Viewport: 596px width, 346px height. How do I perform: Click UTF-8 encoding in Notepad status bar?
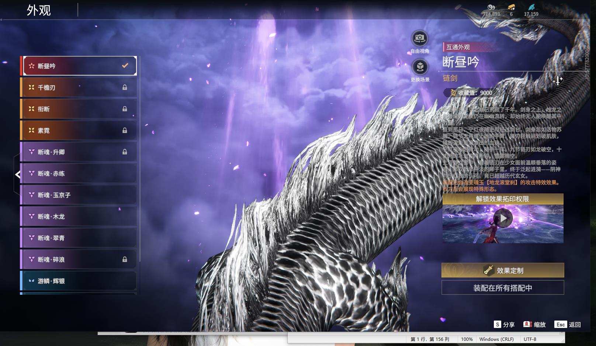coord(530,339)
